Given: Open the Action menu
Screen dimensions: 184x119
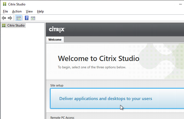Looking at the screenshot, I should pos(17,11).
